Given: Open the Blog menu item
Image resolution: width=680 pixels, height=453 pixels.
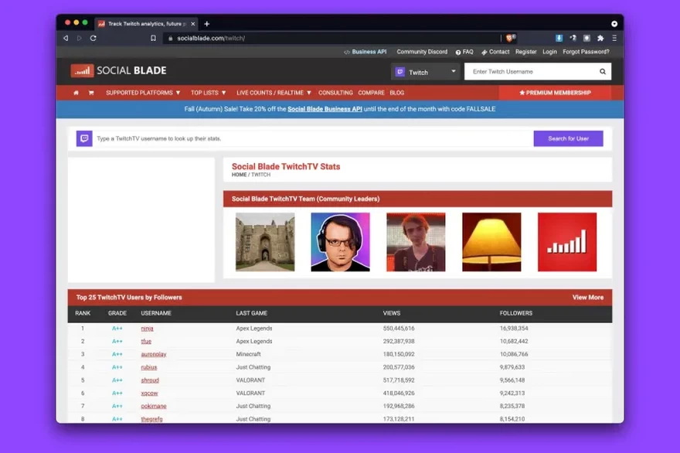Looking at the screenshot, I should (397, 93).
